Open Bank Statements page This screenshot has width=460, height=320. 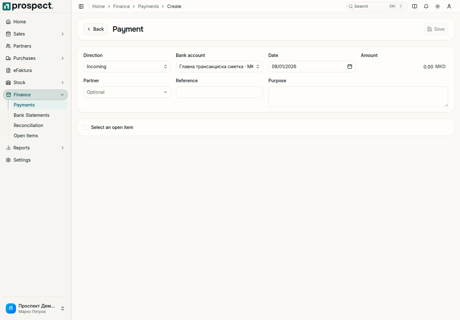(x=39, y=115)
